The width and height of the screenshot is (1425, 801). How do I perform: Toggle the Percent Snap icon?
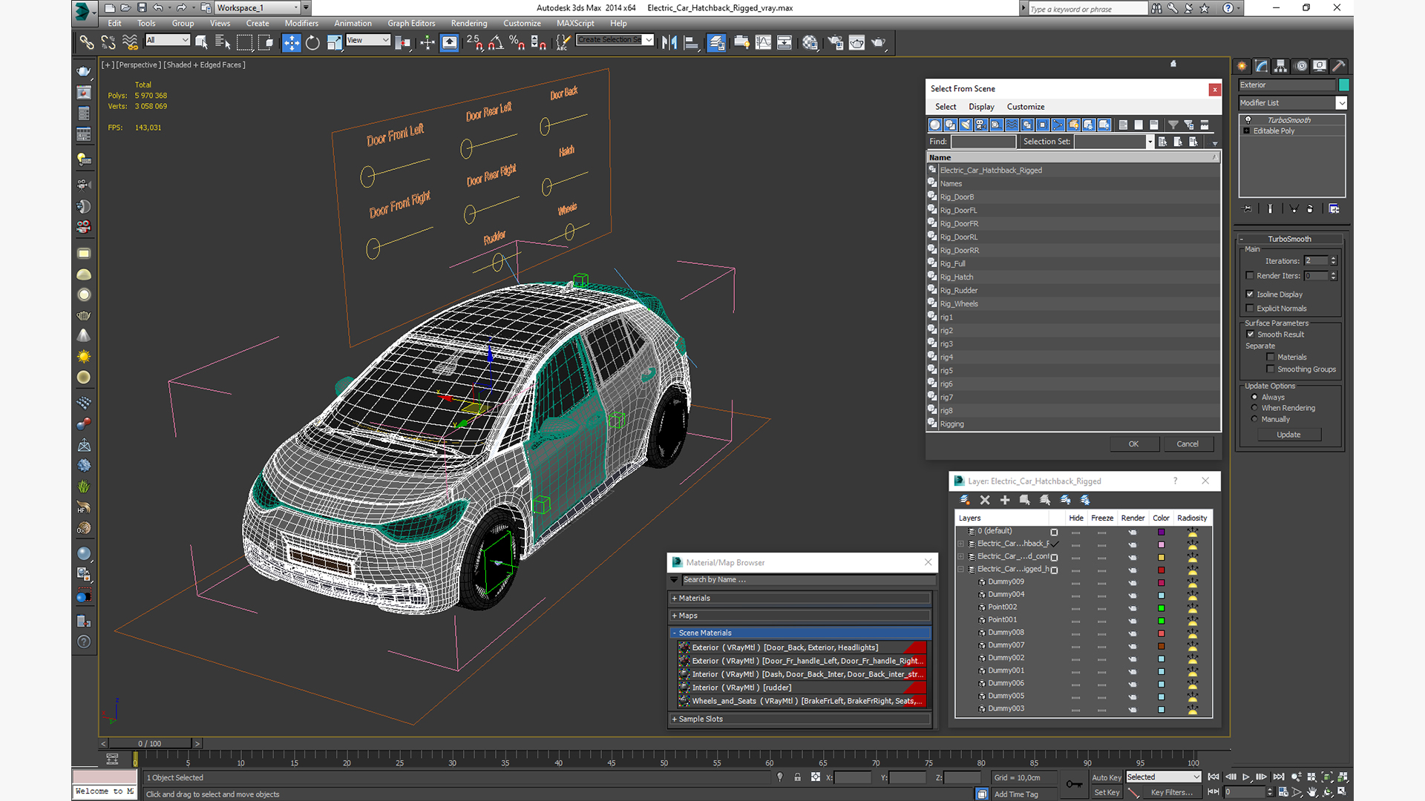click(517, 43)
